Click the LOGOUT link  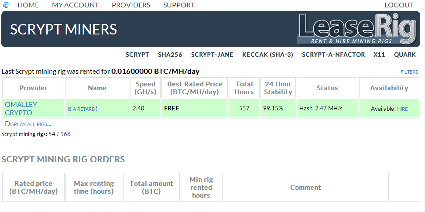coord(399,5)
